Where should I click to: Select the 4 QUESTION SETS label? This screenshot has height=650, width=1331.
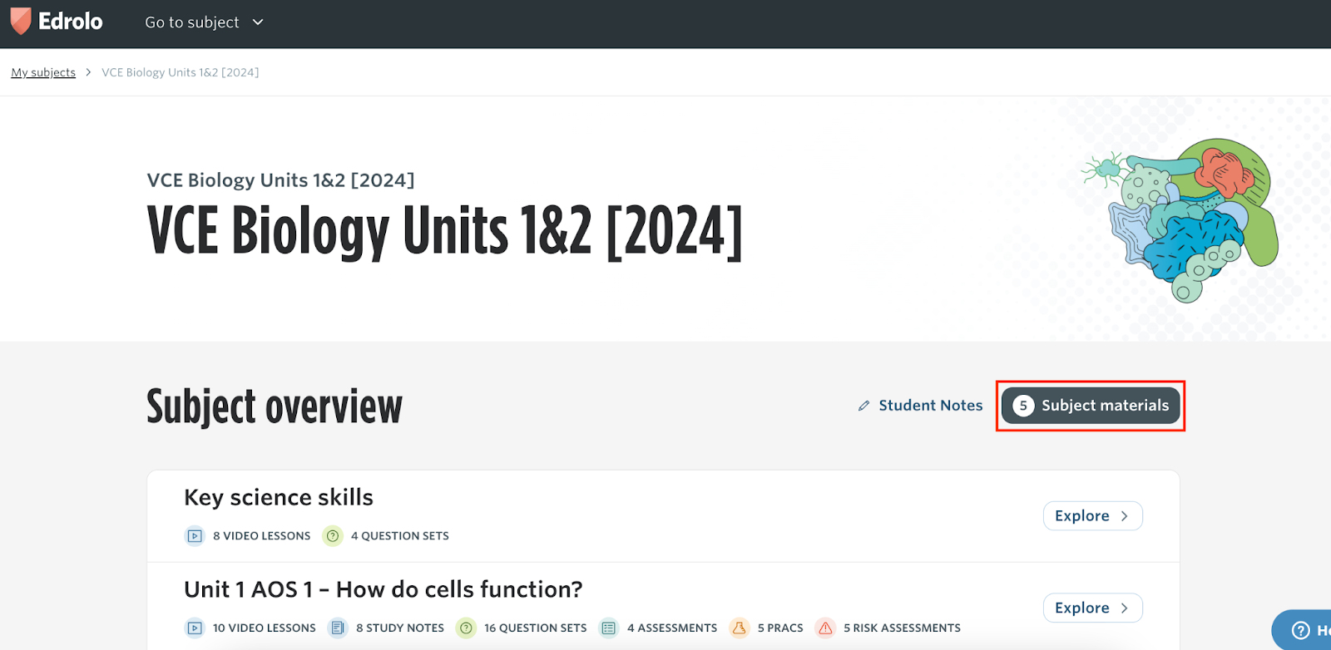(400, 536)
